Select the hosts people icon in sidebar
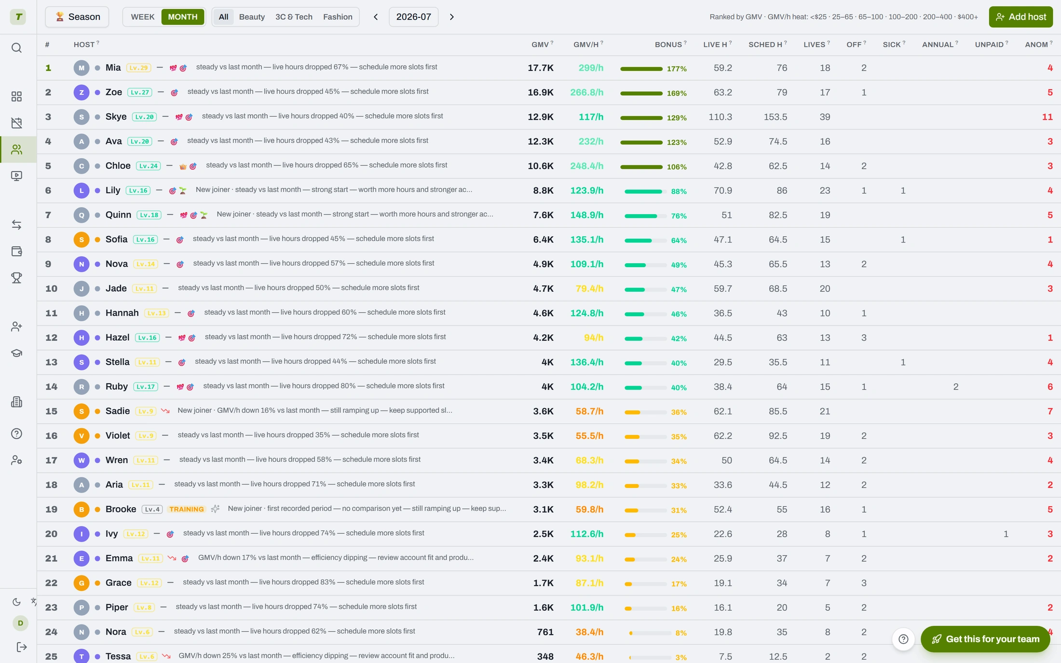 click(x=16, y=149)
